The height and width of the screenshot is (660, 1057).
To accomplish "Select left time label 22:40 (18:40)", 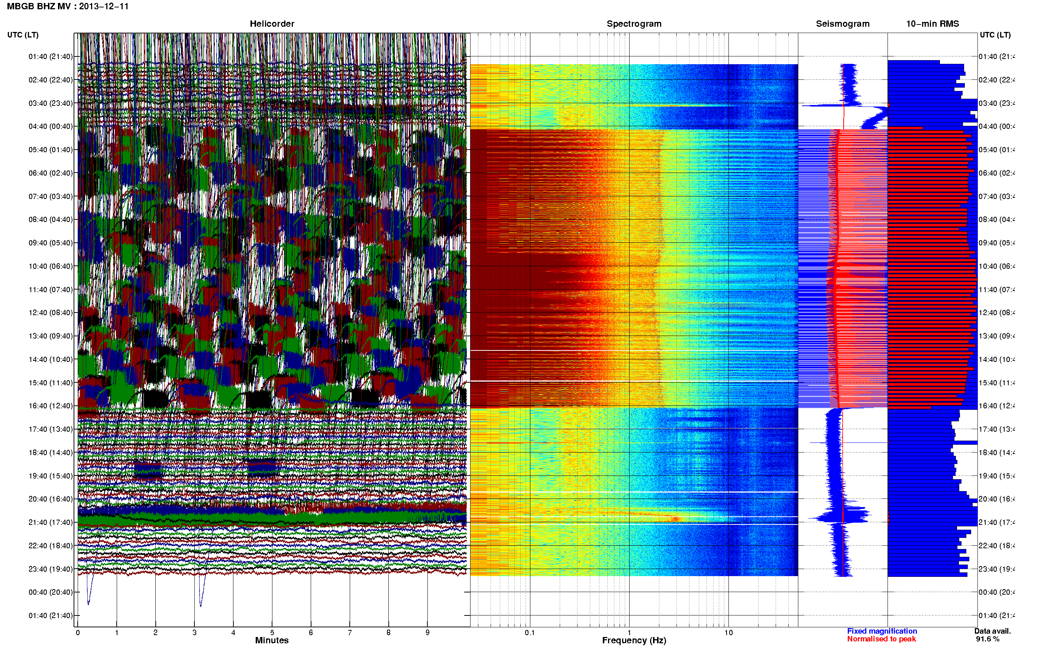I will point(51,546).
